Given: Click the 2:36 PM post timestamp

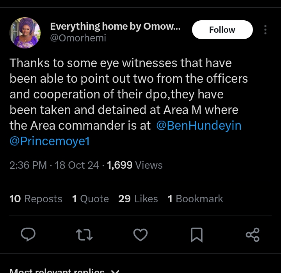Looking at the screenshot, I should pos(28,165).
